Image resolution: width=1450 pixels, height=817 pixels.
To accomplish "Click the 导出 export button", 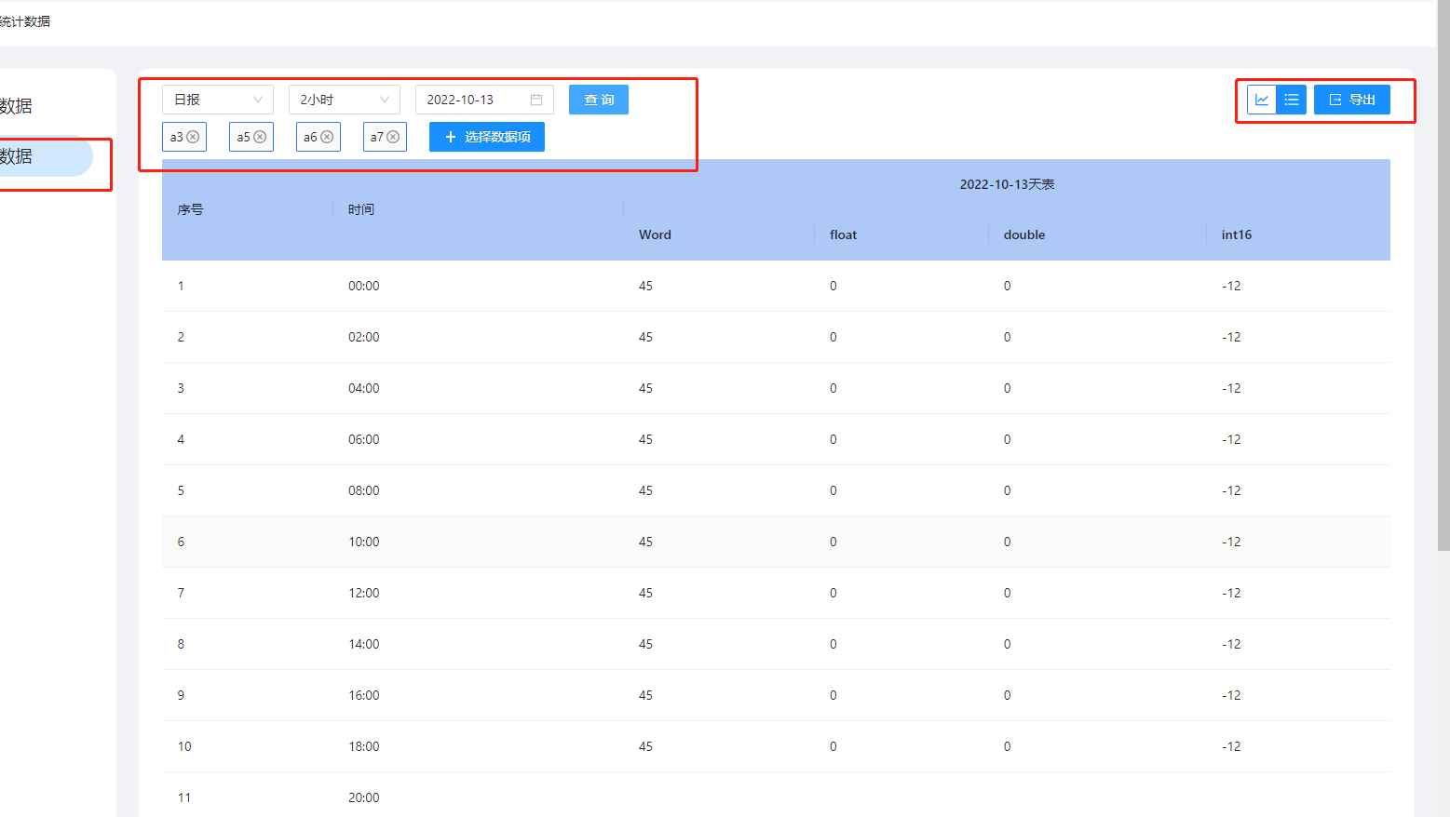I will point(1352,100).
